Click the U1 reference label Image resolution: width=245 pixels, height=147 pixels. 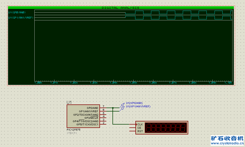point(69,102)
